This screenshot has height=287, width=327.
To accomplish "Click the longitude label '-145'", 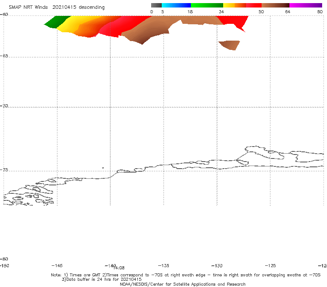I will 57,266.
